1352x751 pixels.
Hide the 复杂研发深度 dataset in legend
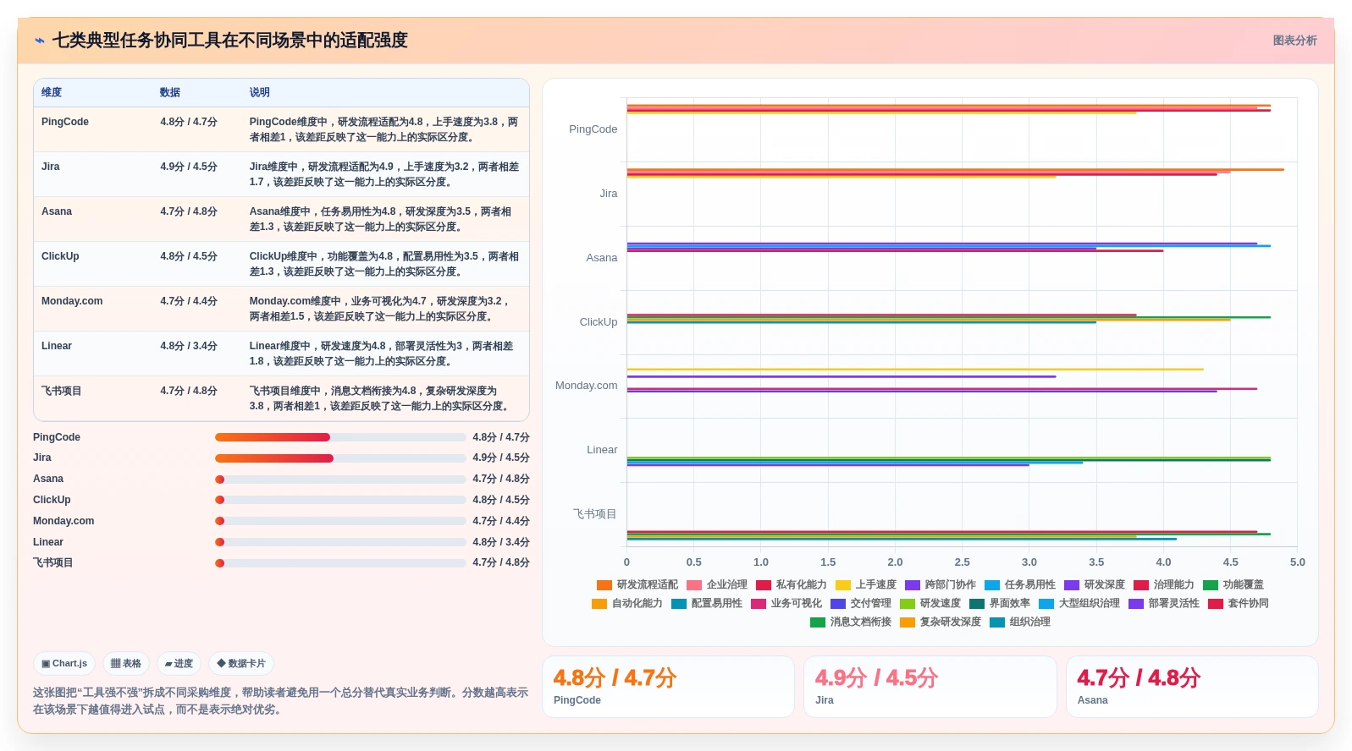click(x=941, y=622)
